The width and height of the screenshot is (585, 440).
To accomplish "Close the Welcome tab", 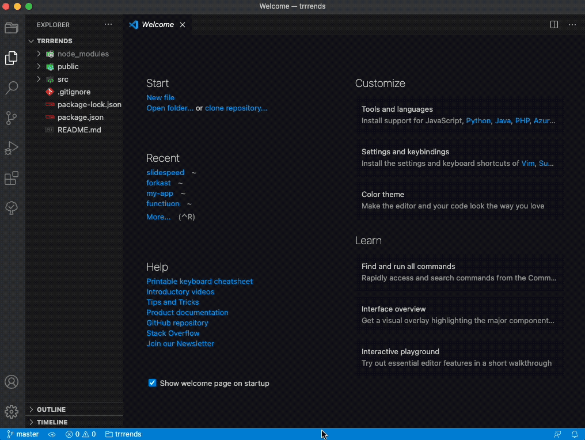I will pyautogui.click(x=183, y=25).
